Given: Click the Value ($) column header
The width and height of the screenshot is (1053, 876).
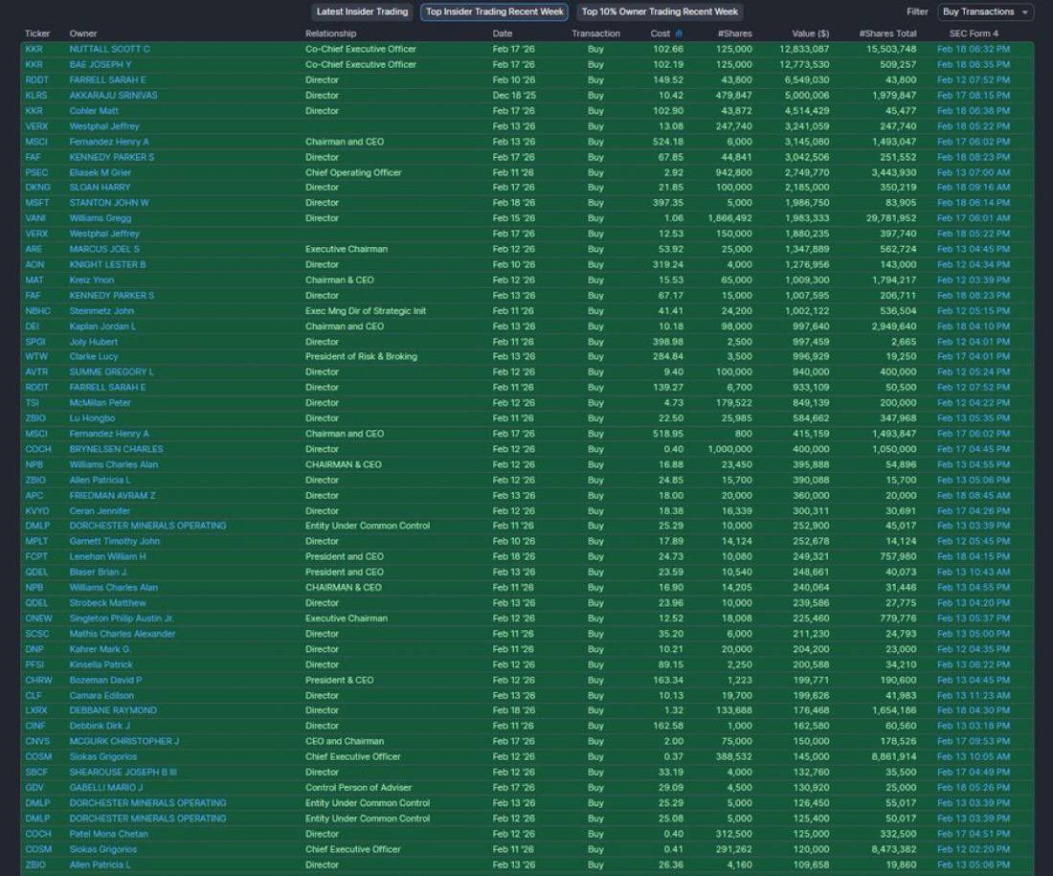Looking at the screenshot, I should [x=811, y=34].
